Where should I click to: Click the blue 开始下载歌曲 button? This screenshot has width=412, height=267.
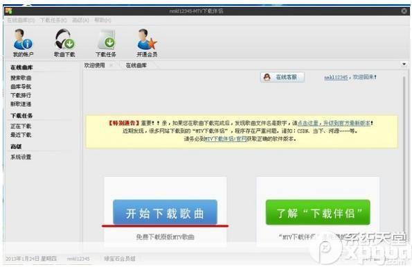coord(165,212)
